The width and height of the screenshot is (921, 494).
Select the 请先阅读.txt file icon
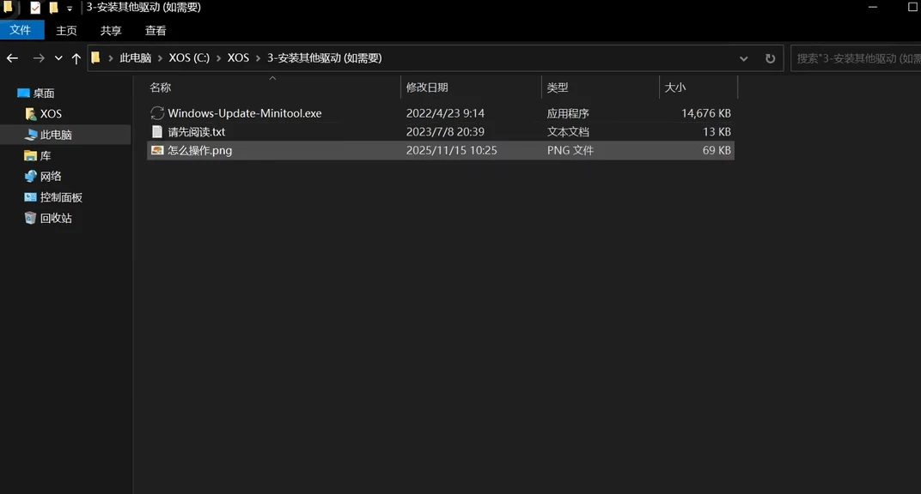[x=157, y=132]
